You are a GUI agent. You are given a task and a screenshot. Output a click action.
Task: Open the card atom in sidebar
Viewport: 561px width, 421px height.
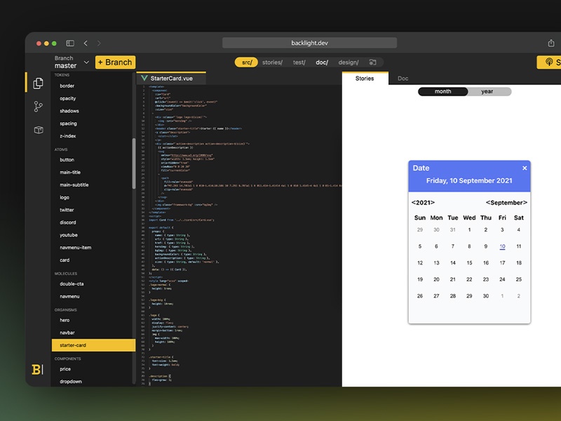click(65, 260)
